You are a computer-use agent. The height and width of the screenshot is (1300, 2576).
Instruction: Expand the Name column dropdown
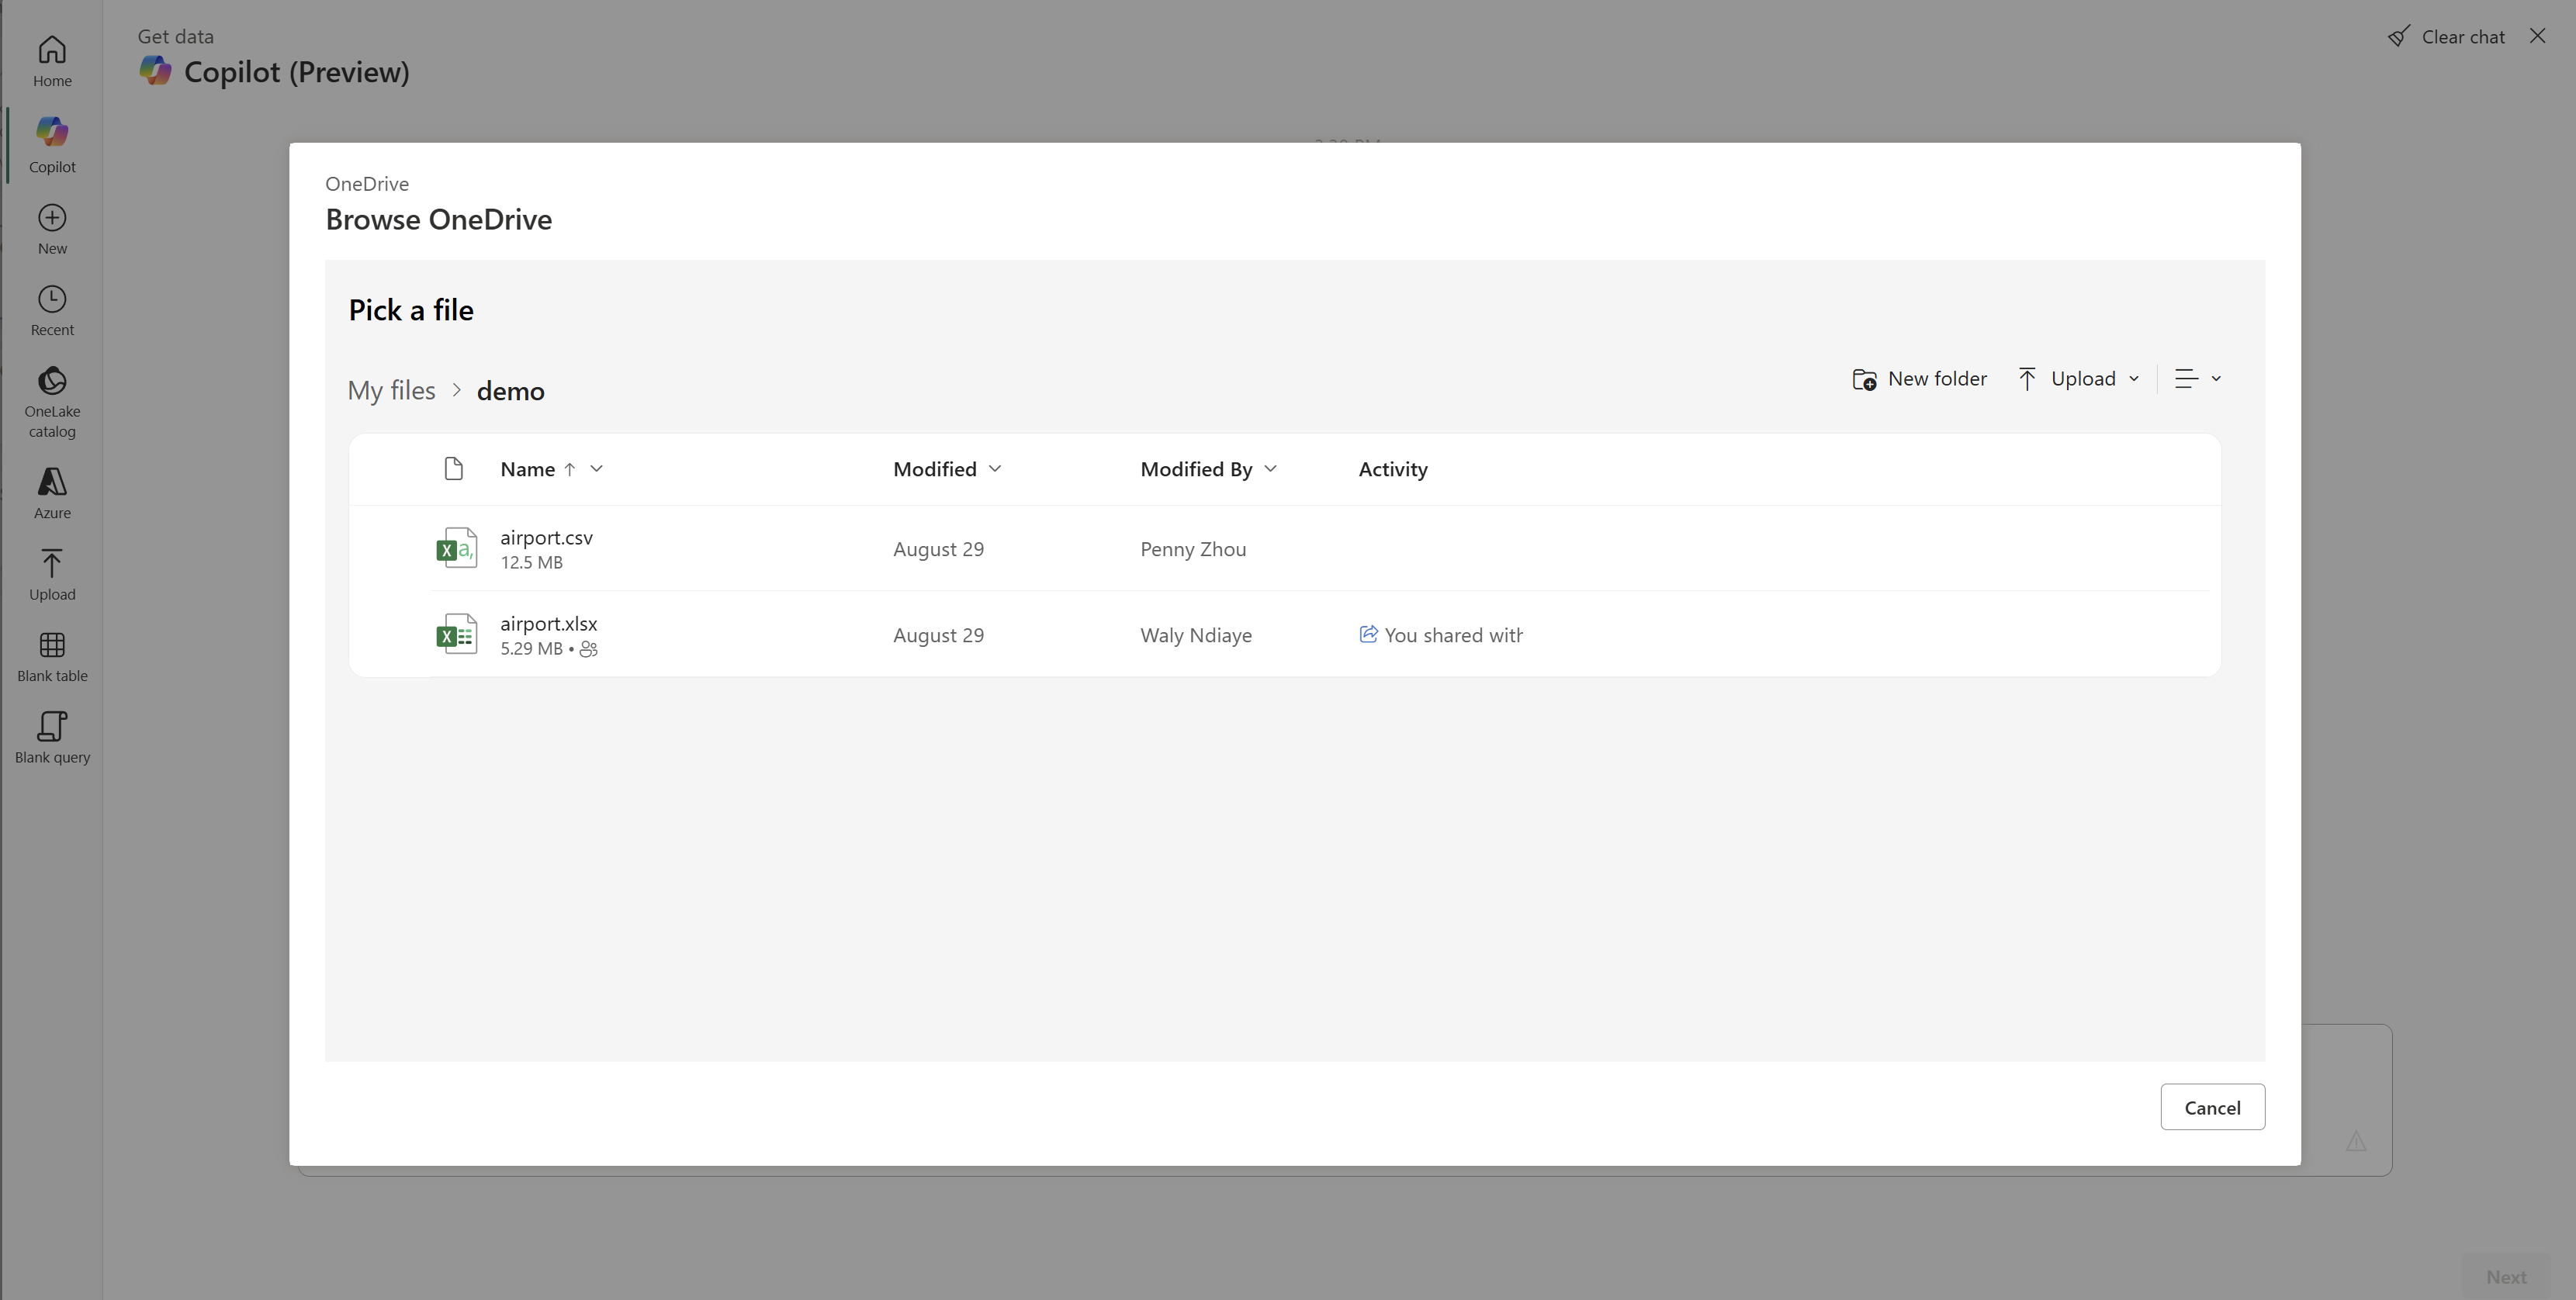[596, 469]
